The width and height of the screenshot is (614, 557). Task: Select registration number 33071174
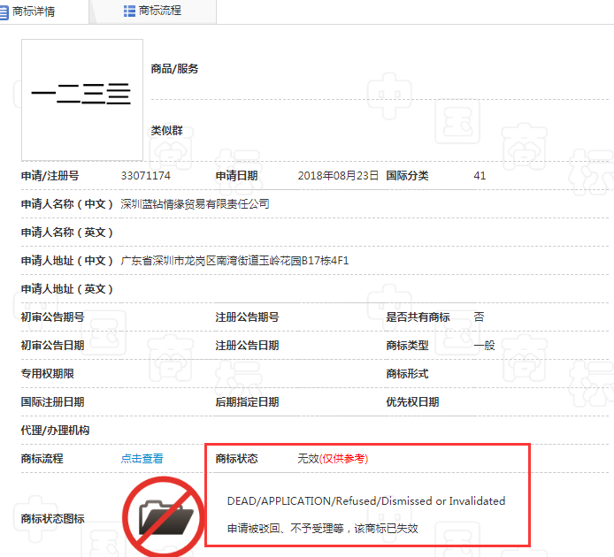146,176
